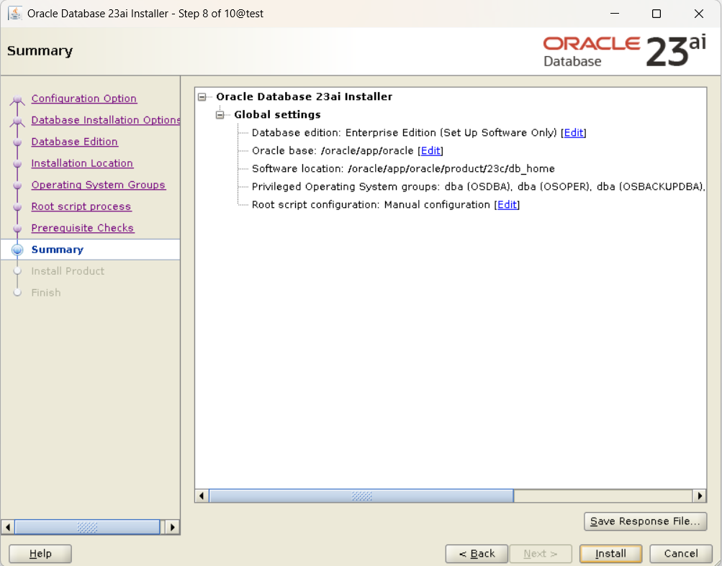Minimize the installer window
Viewport: 722px width, 566px height.
tap(614, 14)
